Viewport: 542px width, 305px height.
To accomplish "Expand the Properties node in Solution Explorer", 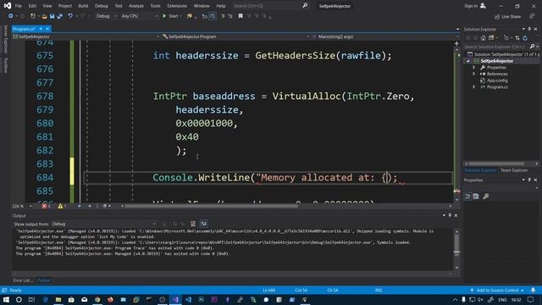I will tap(474, 68).
